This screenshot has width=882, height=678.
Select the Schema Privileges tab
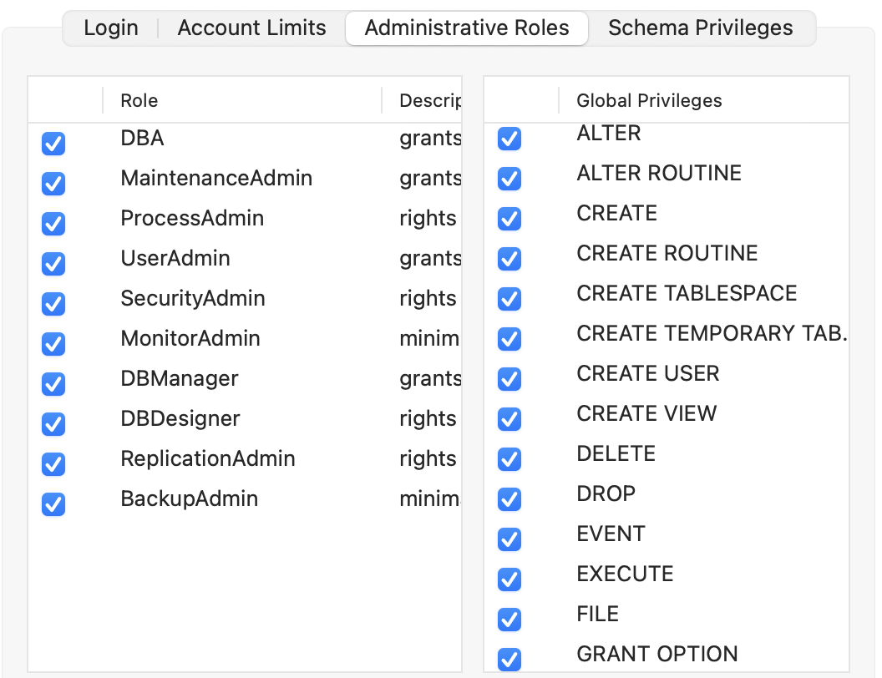click(700, 28)
